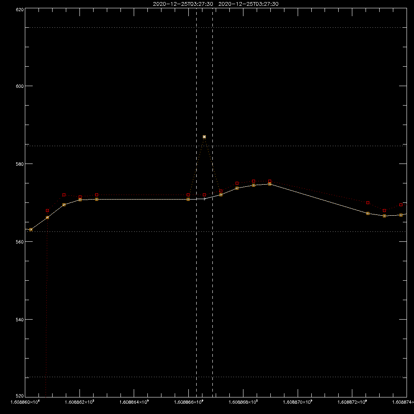
Task: Pick the first orange data point near 563
Action: (x=31, y=230)
